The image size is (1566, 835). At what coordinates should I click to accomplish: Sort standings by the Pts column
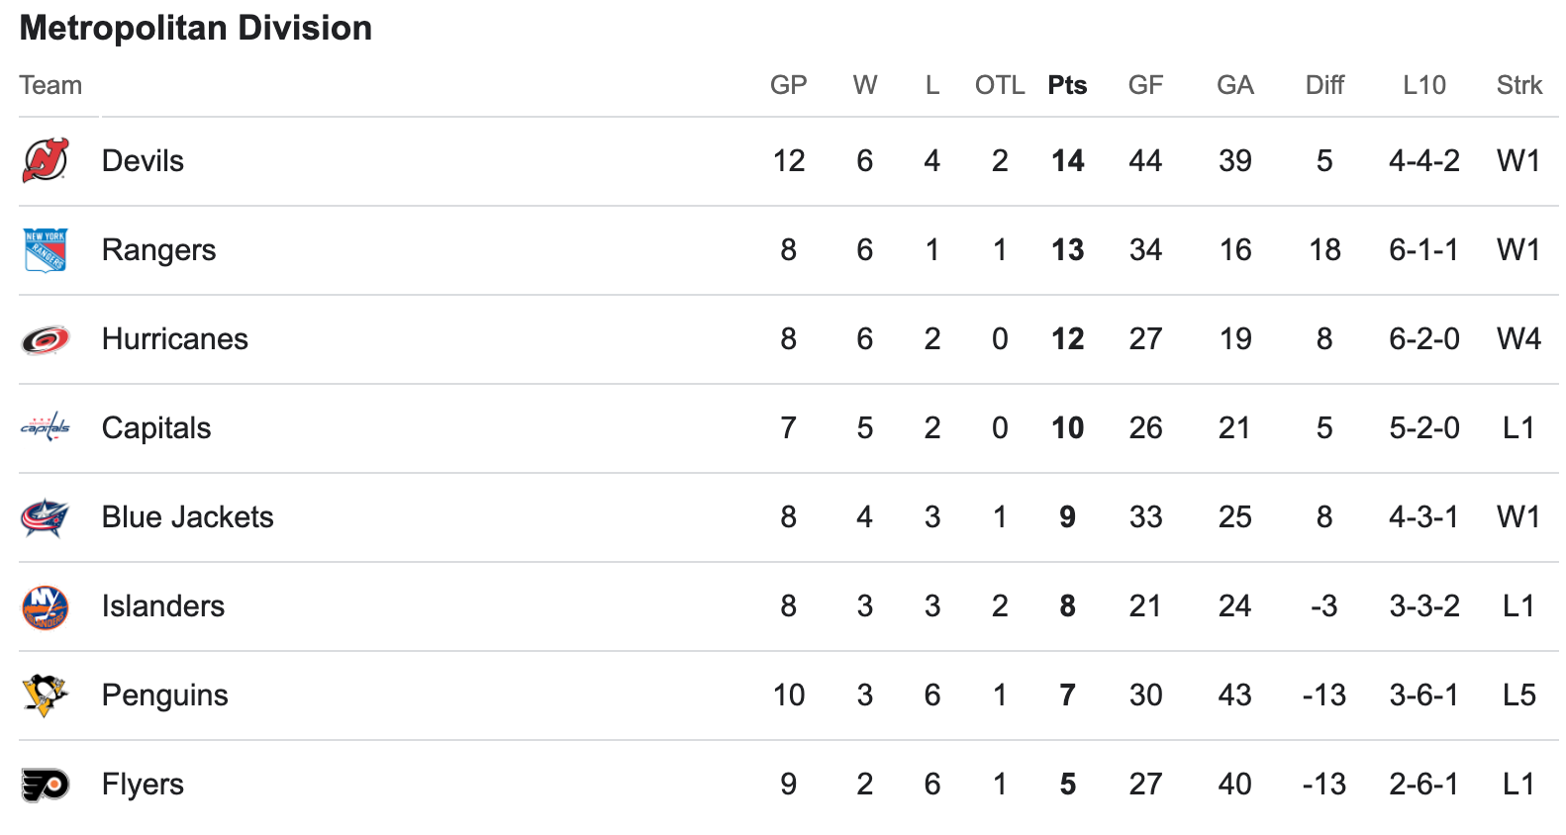(x=1067, y=85)
